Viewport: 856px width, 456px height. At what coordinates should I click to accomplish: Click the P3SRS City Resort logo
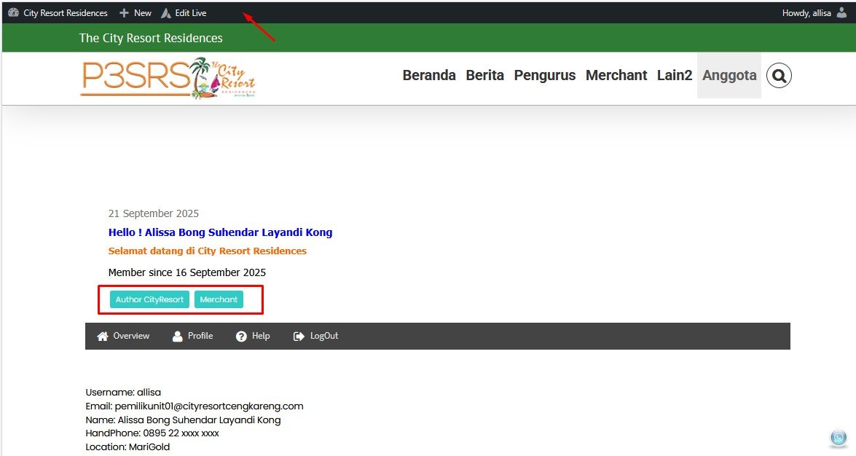pos(168,78)
